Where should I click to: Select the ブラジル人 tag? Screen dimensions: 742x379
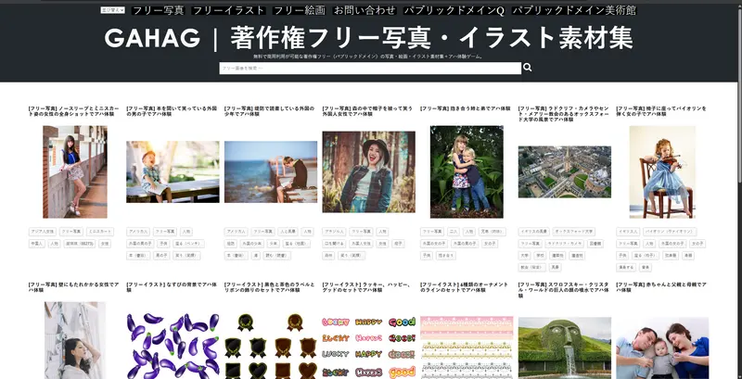click(x=334, y=232)
